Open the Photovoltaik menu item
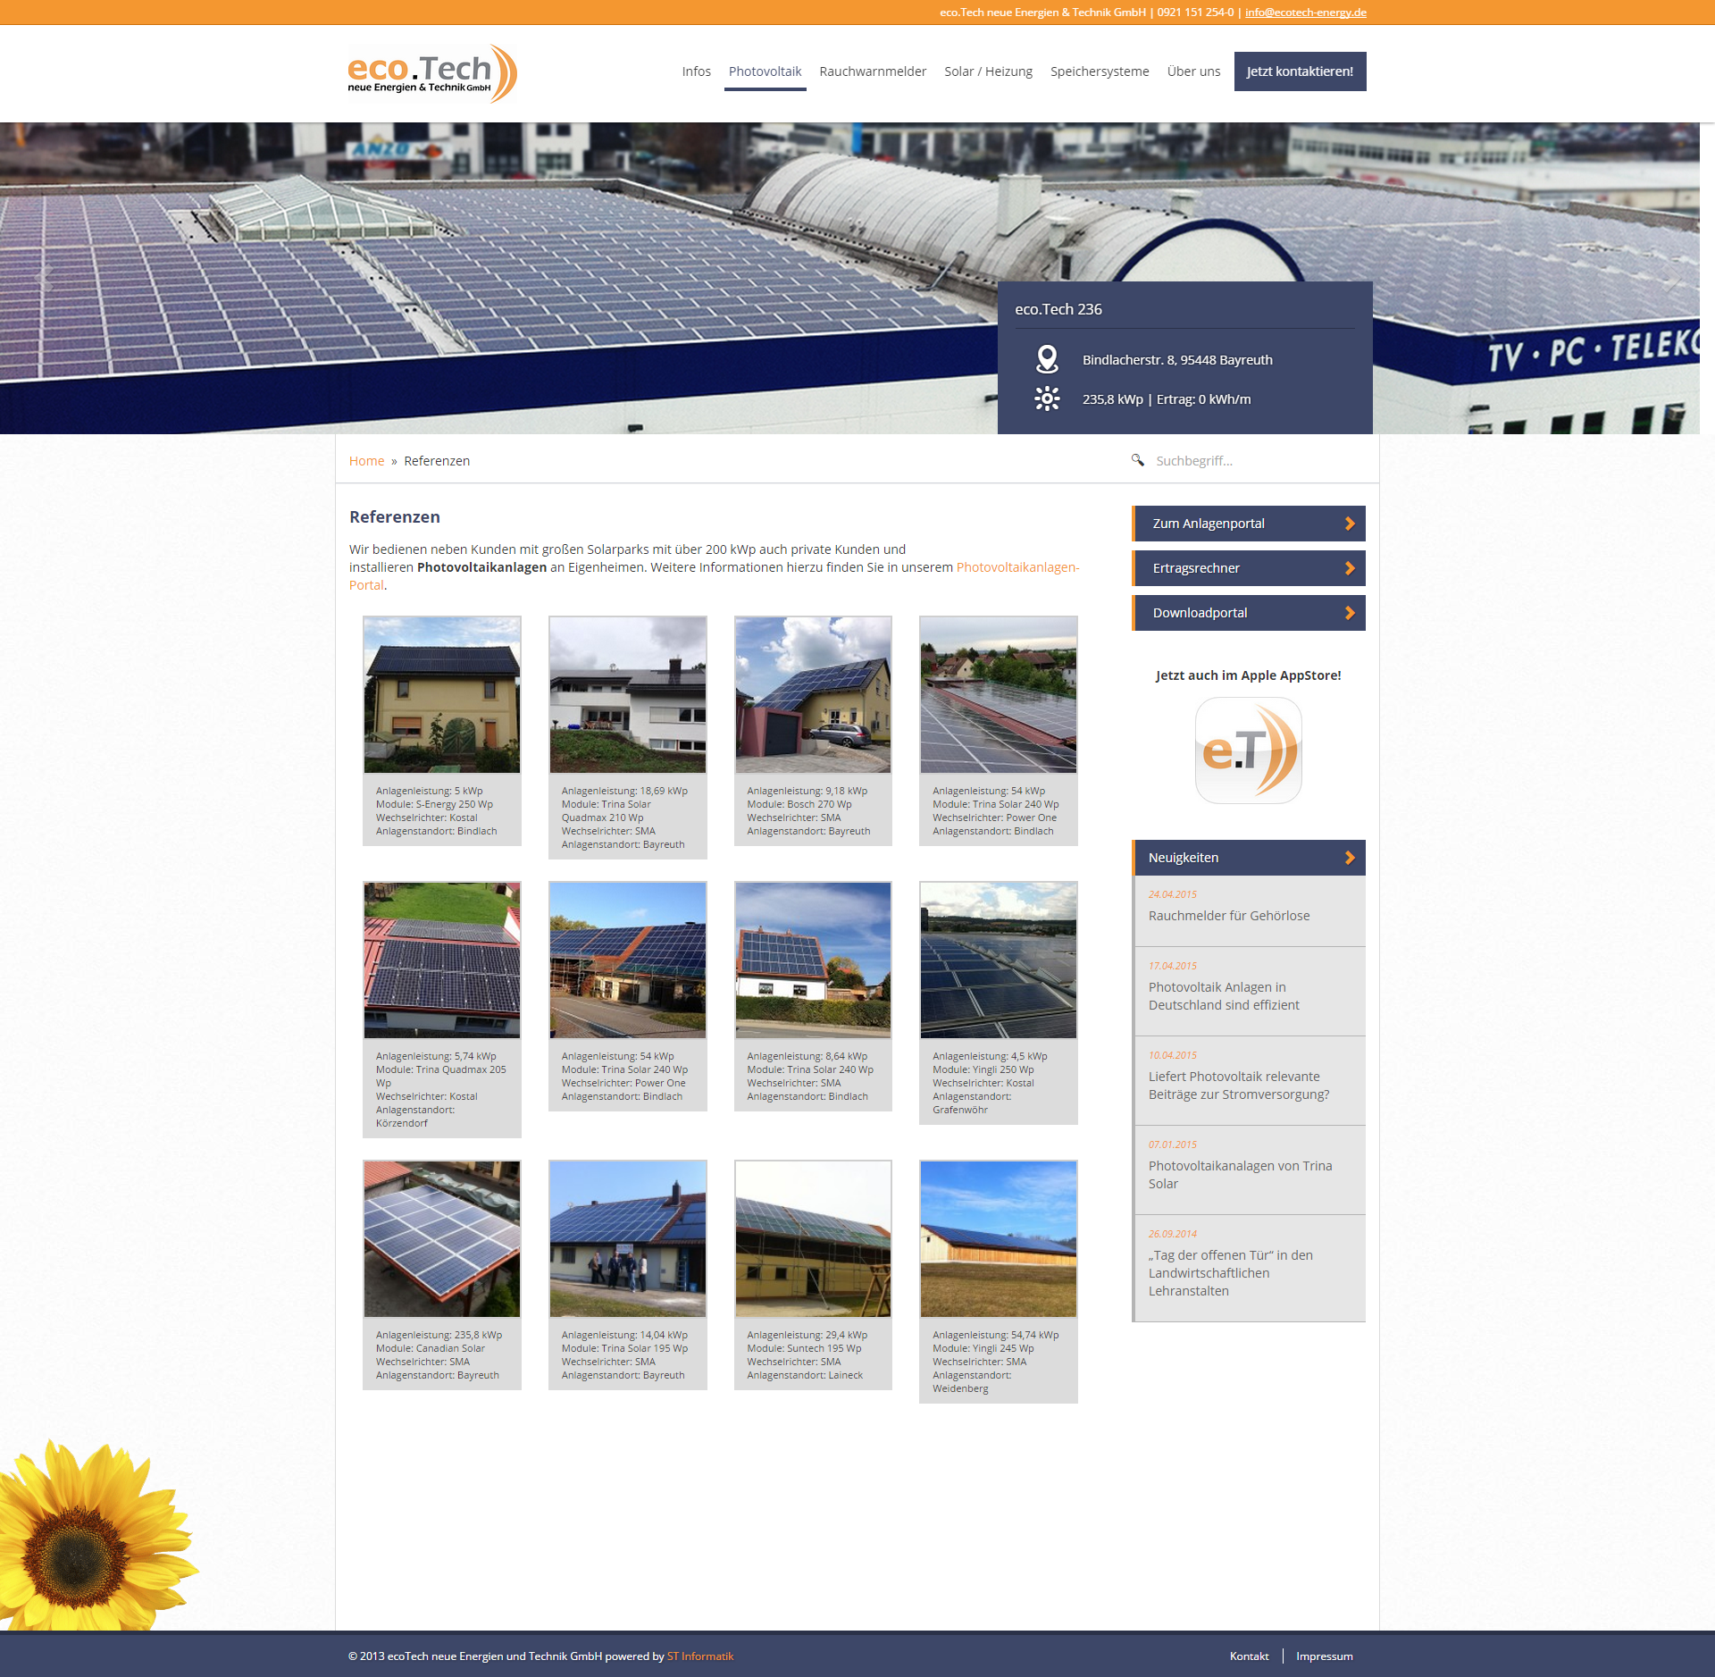1715x1677 pixels. pyautogui.click(x=765, y=71)
